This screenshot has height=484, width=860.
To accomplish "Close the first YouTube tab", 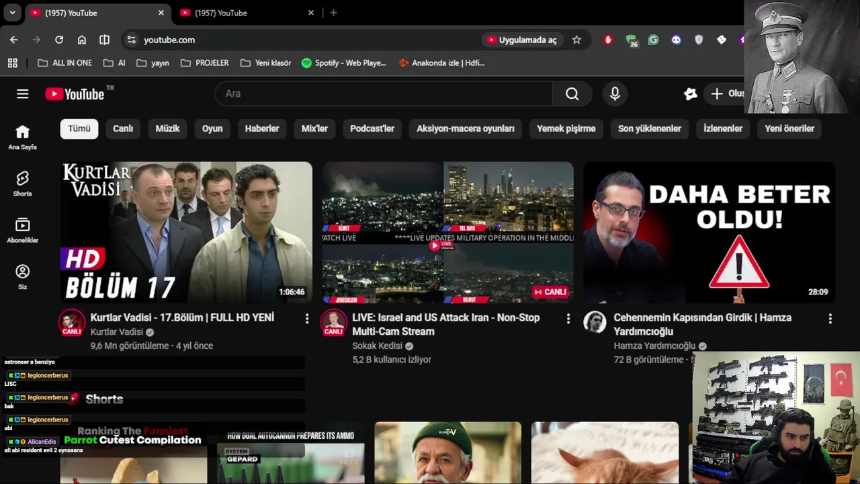I will 161,13.
